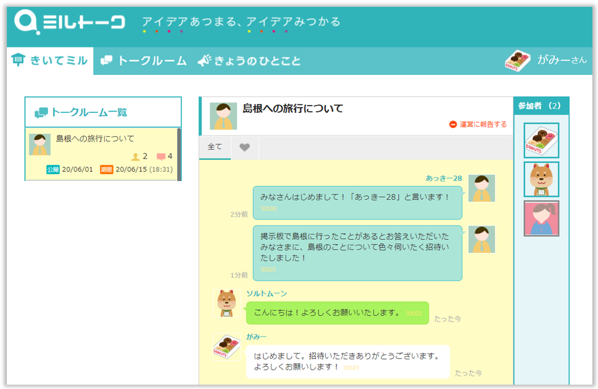Click the pink-background woman participant thumbnail
Image resolution: width=598 pixels, height=389 pixels.
[541, 219]
